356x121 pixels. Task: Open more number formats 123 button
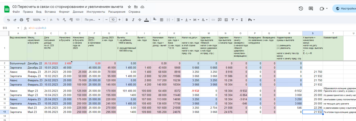pos(77,20)
